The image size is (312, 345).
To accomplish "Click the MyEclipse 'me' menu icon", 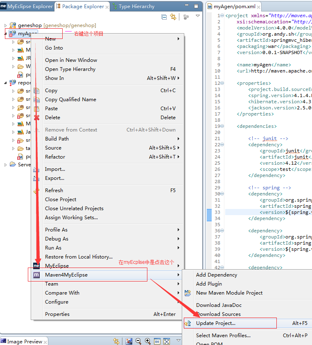I will 36,266.
